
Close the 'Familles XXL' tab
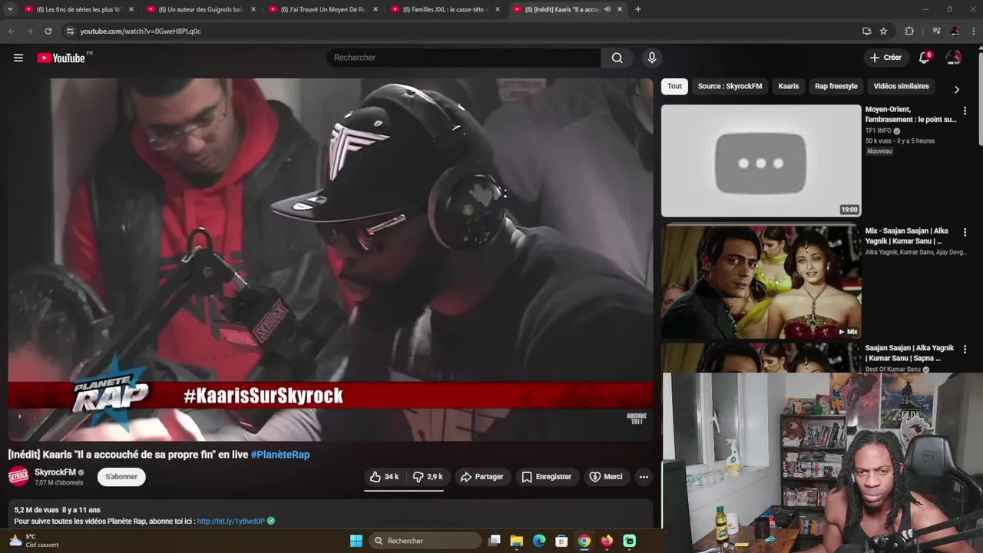(x=498, y=9)
